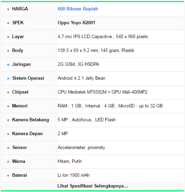Select the Memori RAM and storage details
This screenshot has width=185, height=192.
click(x=110, y=106)
